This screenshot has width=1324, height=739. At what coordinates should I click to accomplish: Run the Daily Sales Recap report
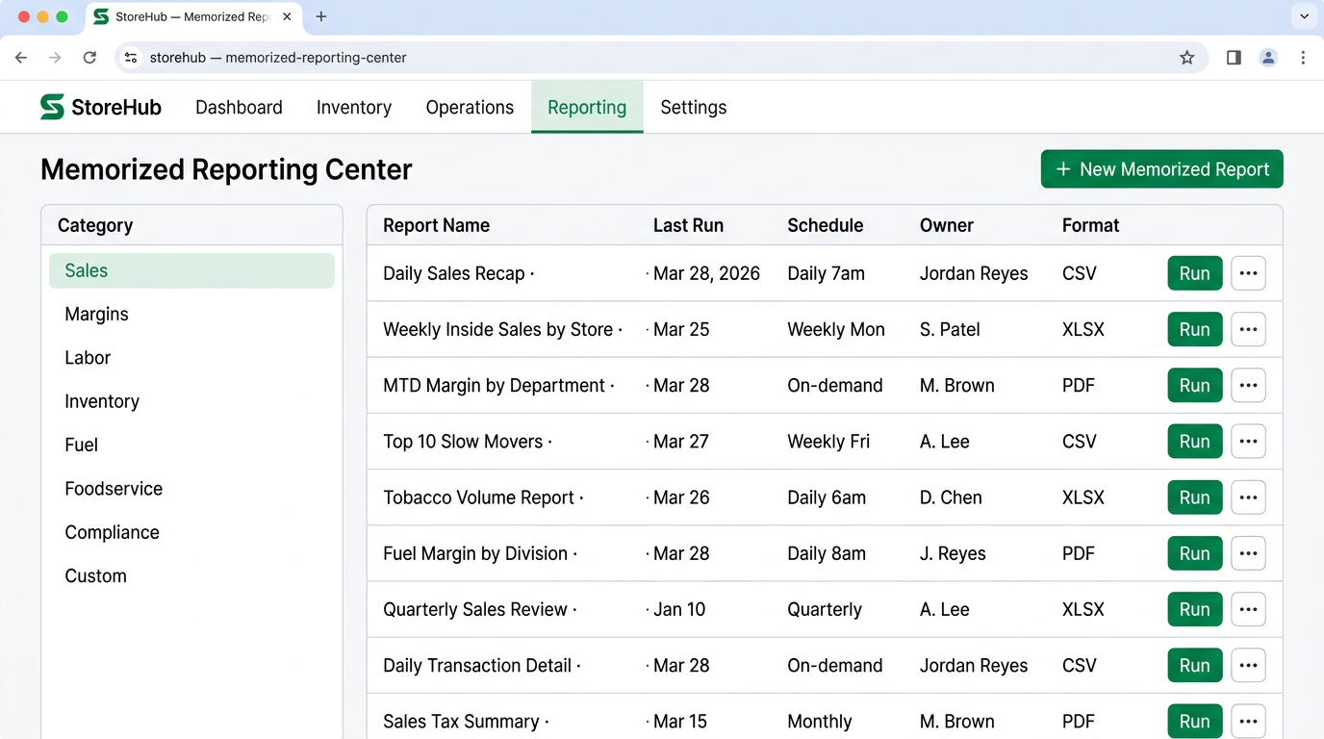(x=1195, y=273)
